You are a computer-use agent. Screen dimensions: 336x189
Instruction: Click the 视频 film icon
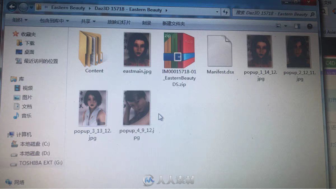point(17,88)
